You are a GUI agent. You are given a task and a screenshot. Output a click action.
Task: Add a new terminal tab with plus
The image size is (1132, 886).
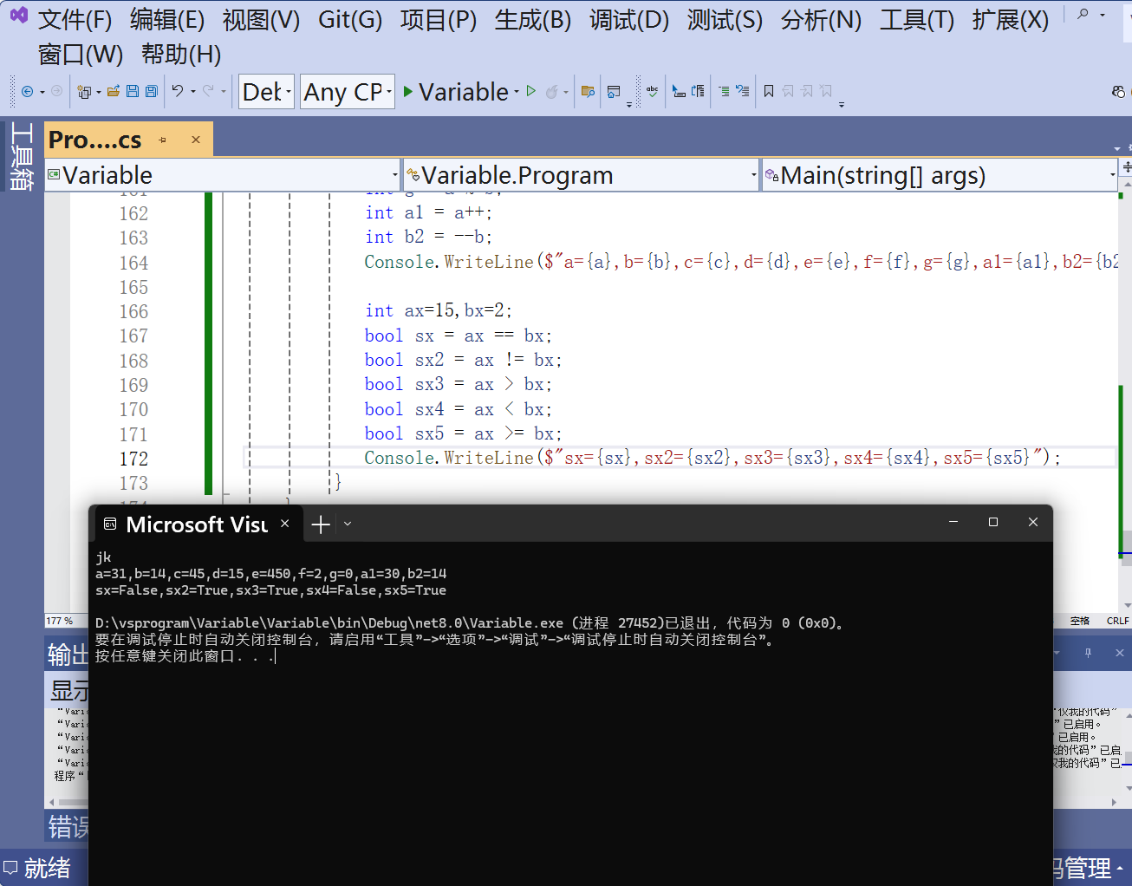pos(321,524)
